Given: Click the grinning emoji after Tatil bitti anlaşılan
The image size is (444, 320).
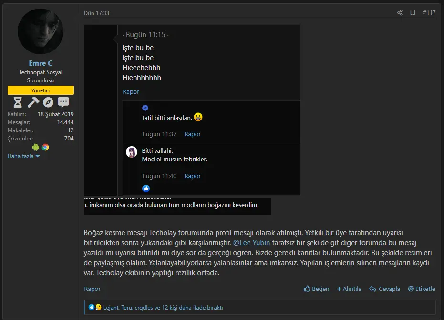Looking at the screenshot, I should tap(198, 117).
